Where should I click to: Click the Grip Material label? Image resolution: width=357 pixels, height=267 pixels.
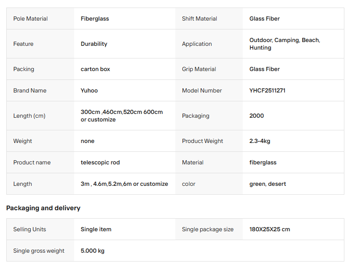tap(199, 69)
